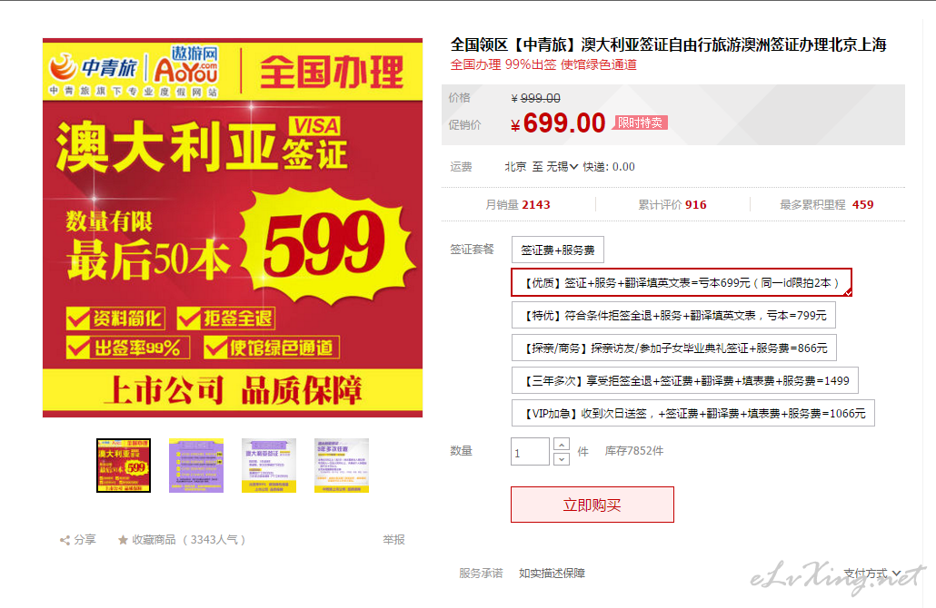Select the 签证费+服务费 package option
The height and width of the screenshot is (608, 936).
tap(558, 250)
